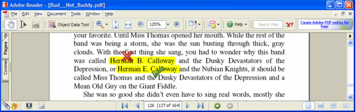Go to the Previous Page
Viewport: 356px width, 112px height.
[x=137, y=106]
